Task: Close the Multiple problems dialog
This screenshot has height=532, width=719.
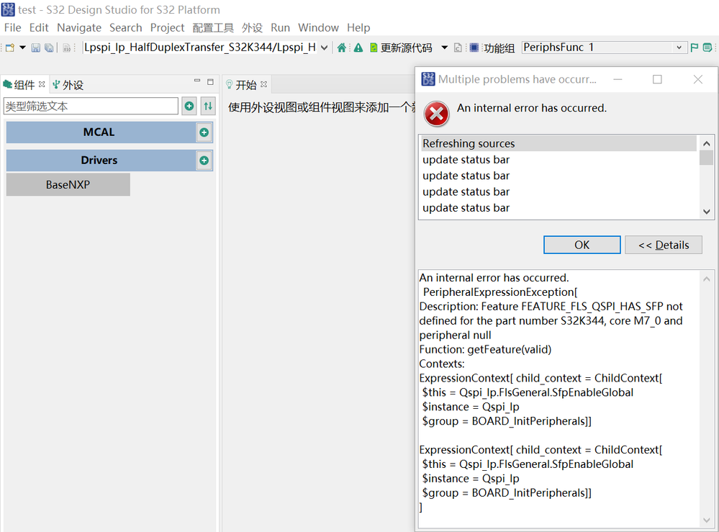Action: (x=698, y=79)
